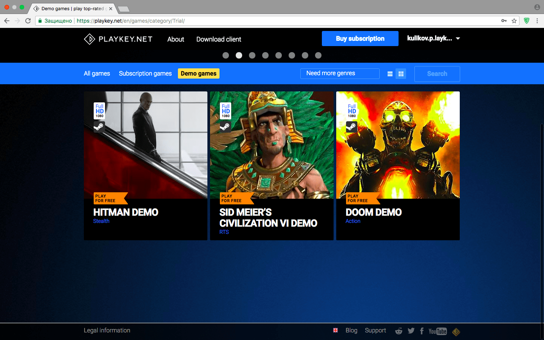The height and width of the screenshot is (340, 544).
Task: Open the Facebook page link
Action: pyautogui.click(x=422, y=331)
